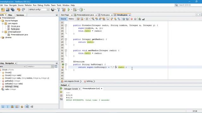202x113 pixels.
Task: Click the magnifier Find Selection icon in the editor toolbar
Action: 93,19
